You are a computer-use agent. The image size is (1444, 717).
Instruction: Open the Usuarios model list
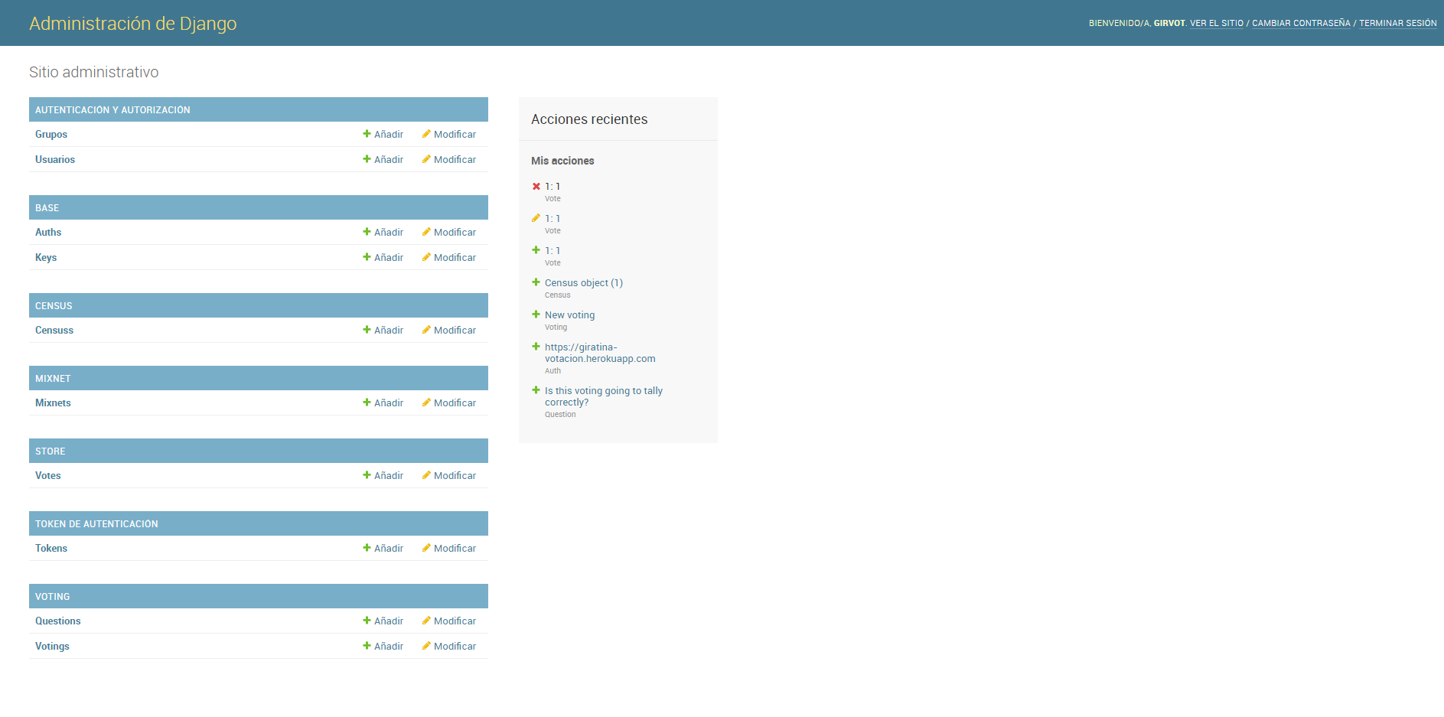[55, 160]
